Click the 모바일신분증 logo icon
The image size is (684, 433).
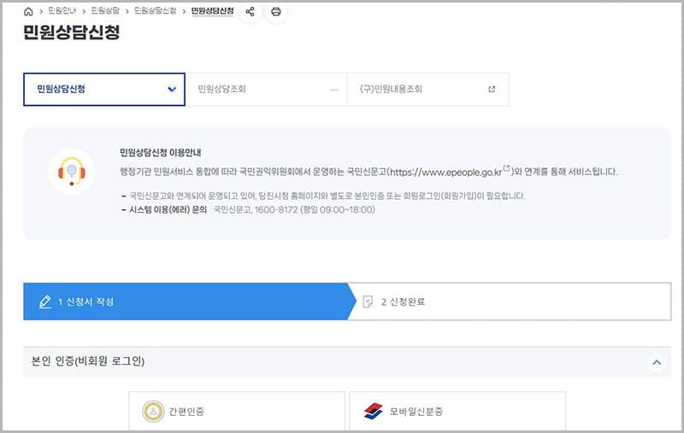[x=373, y=411]
